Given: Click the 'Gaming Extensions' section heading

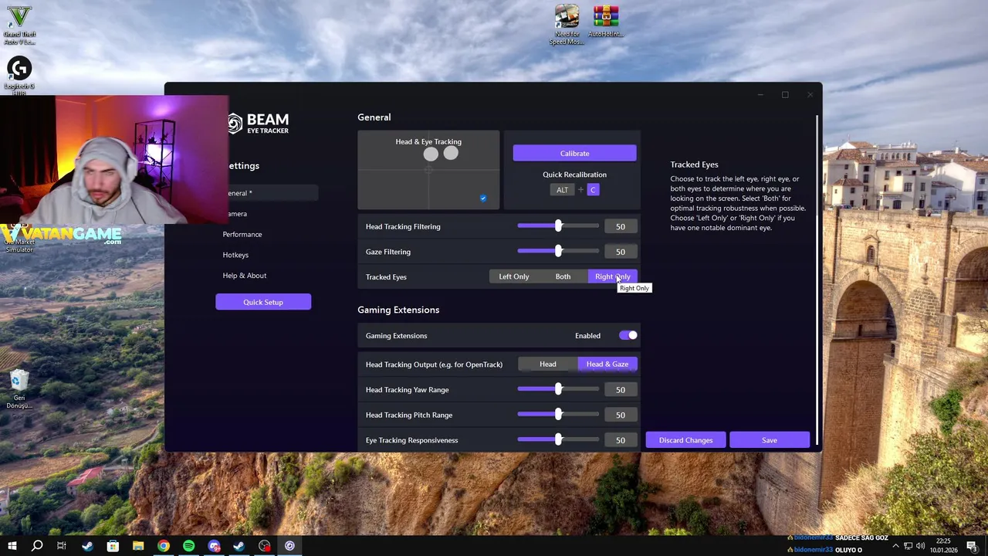Looking at the screenshot, I should (398, 310).
